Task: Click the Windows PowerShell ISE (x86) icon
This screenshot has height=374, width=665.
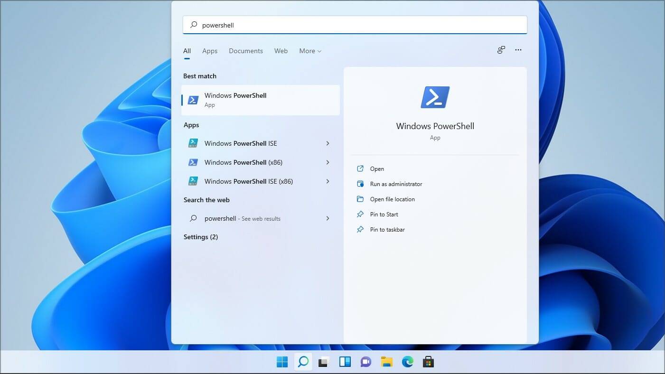Action: 193,181
